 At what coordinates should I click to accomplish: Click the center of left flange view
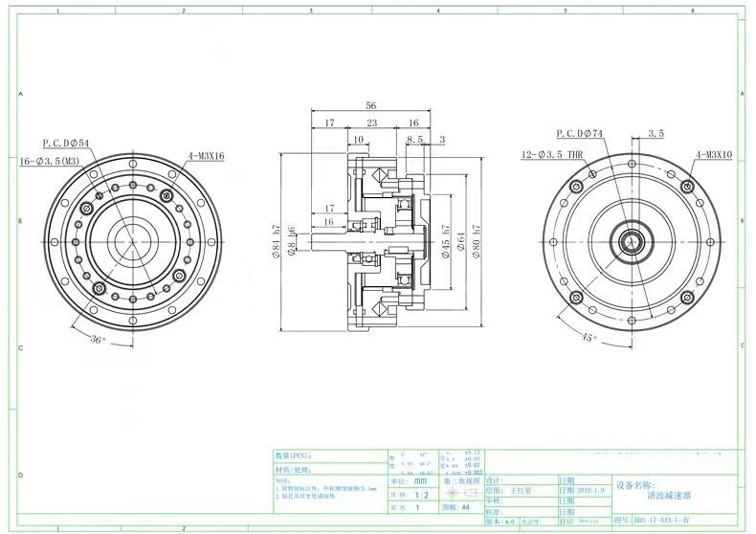click(128, 239)
